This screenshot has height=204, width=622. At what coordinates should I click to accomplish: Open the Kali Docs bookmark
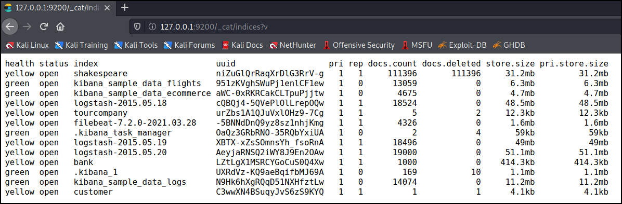click(242, 45)
